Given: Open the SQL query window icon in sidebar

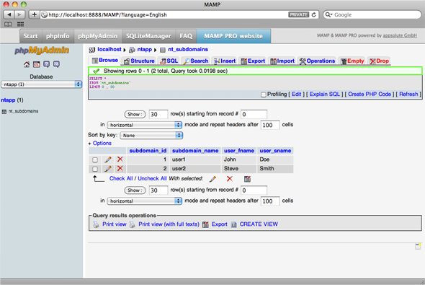Looking at the screenshot, I should (37, 64).
